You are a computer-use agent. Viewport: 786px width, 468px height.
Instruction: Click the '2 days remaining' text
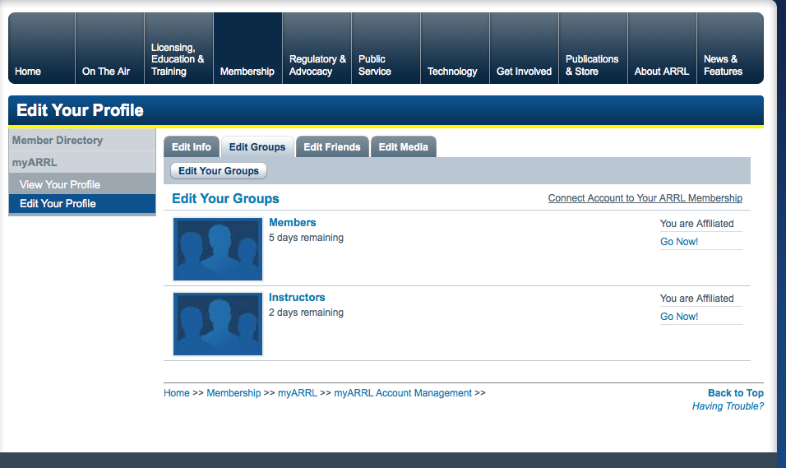tap(307, 312)
